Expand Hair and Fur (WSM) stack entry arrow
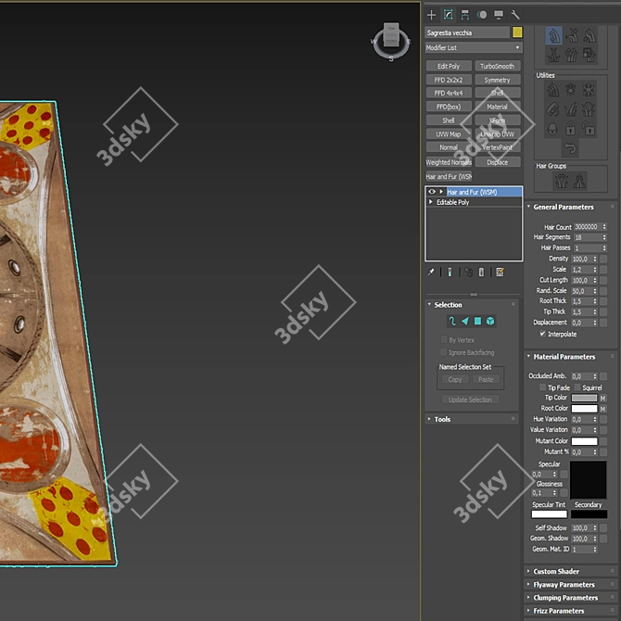The height and width of the screenshot is (621, 621). click(441, 192)
